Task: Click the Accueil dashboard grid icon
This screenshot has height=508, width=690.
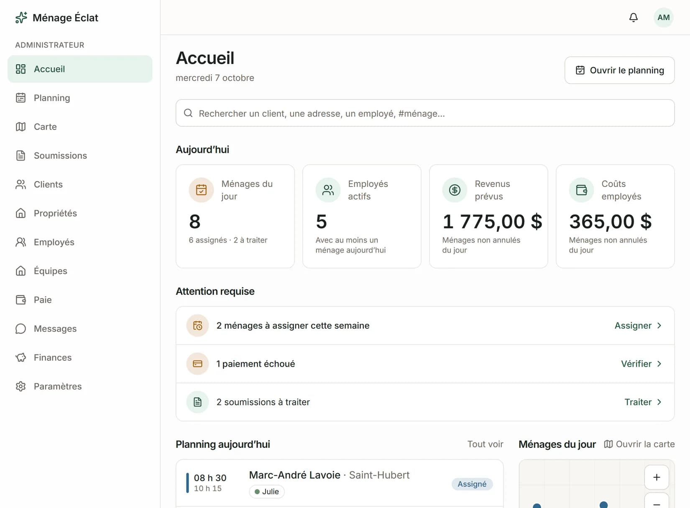Action: coord(21,69)
